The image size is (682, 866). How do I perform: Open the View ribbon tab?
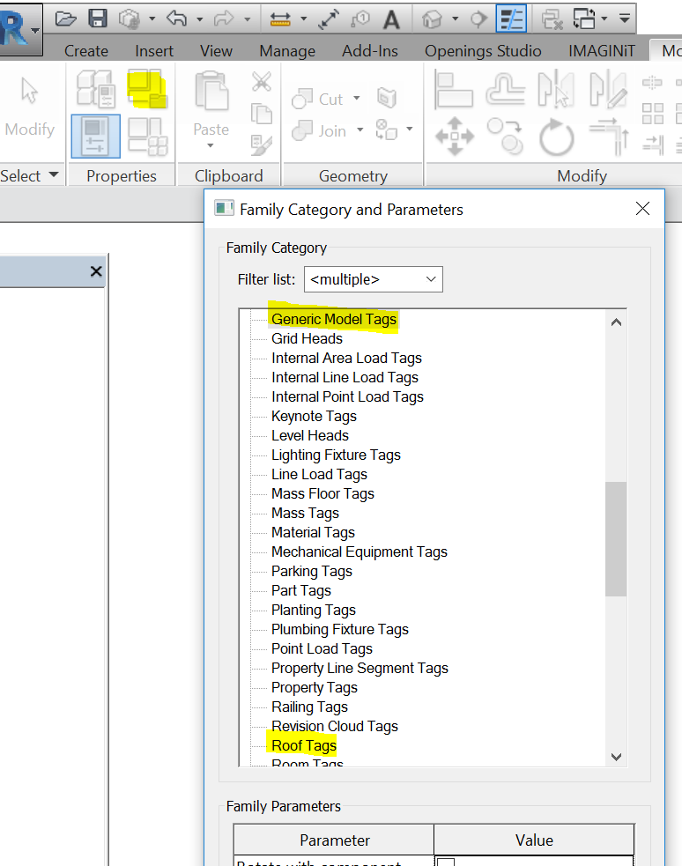pos(216,51)
